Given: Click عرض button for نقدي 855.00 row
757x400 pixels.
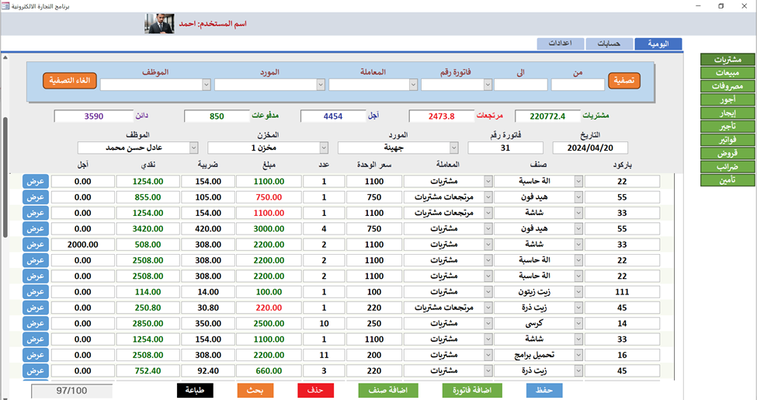Looking at the screenshot, I should click(x=36, y=197).
